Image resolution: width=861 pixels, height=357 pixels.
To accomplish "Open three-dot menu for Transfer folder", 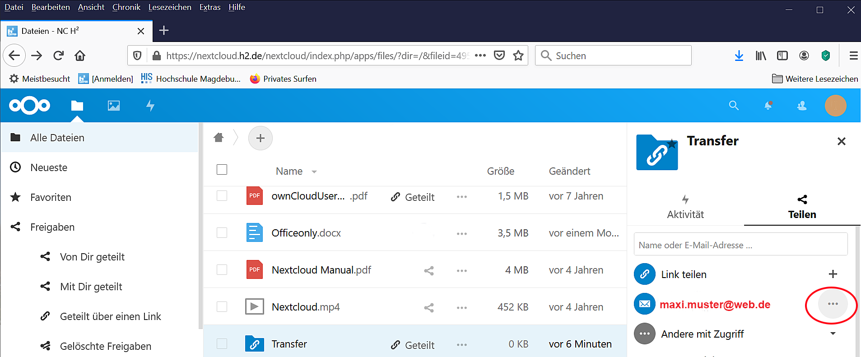I will pyautogui.click(x=461, y=345).
